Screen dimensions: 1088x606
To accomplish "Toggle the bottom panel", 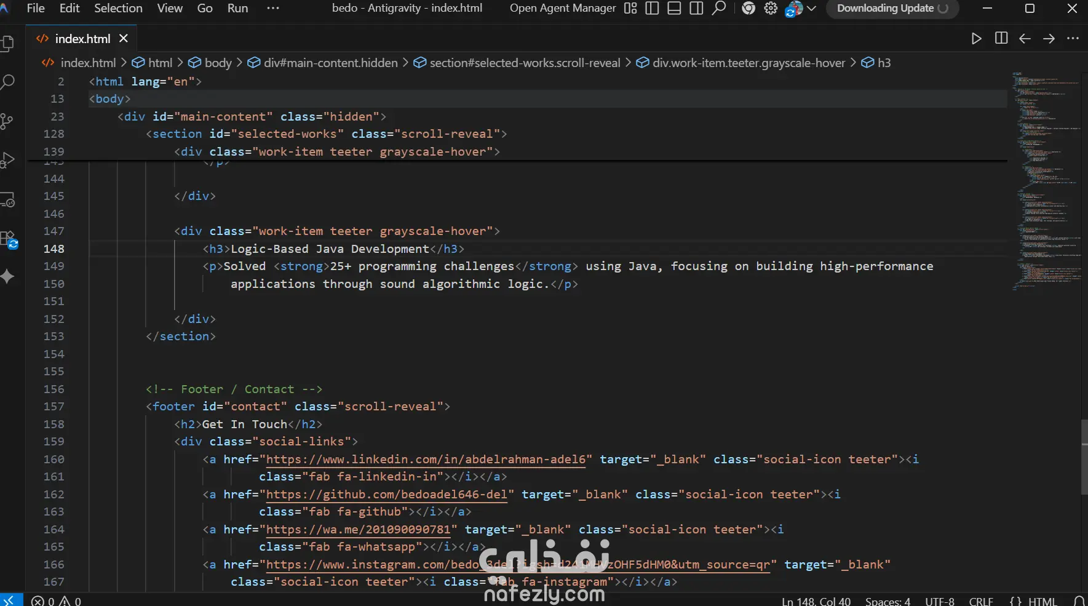I will tap(675, 8).
